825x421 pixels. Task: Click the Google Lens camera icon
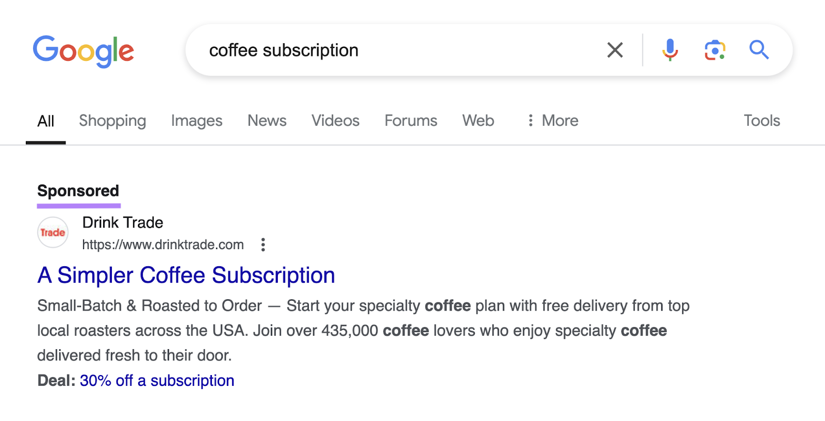pos(714,50)
